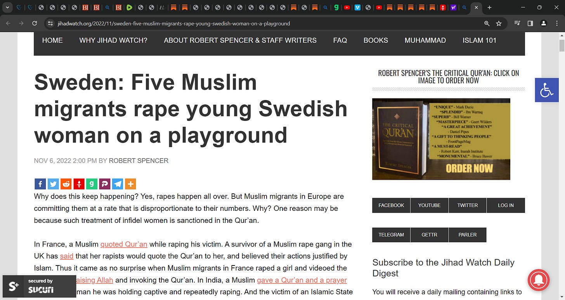Share via the Telegram paper-plane icon
This screenshot has height=300, width=565.
tap(117, 184)
